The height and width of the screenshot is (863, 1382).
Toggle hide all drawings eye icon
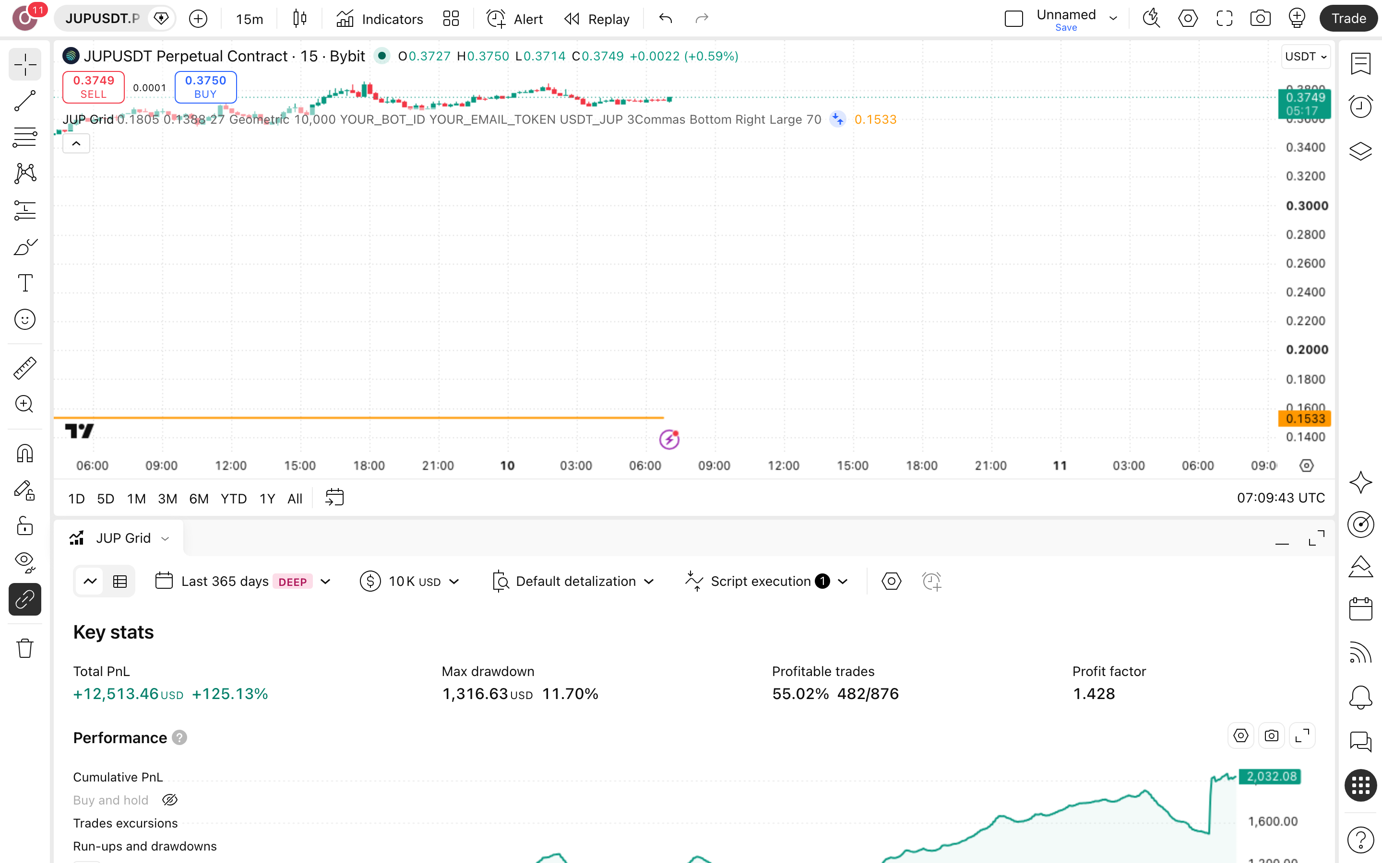pos(24,563)
